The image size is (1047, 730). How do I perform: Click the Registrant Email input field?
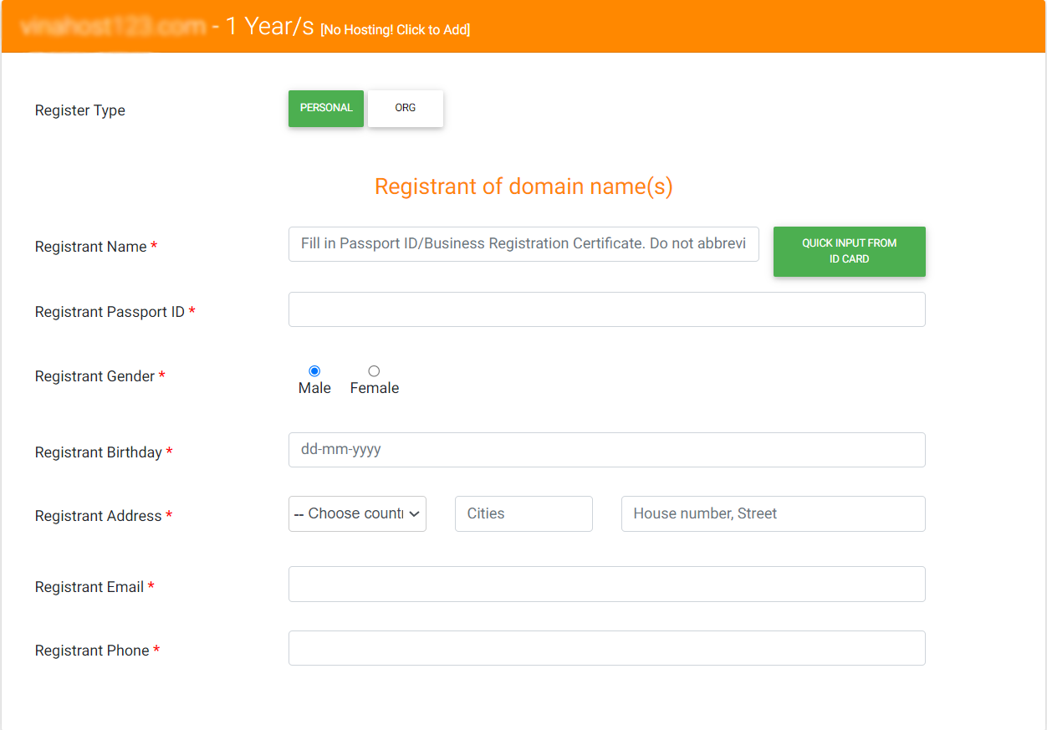606,584
